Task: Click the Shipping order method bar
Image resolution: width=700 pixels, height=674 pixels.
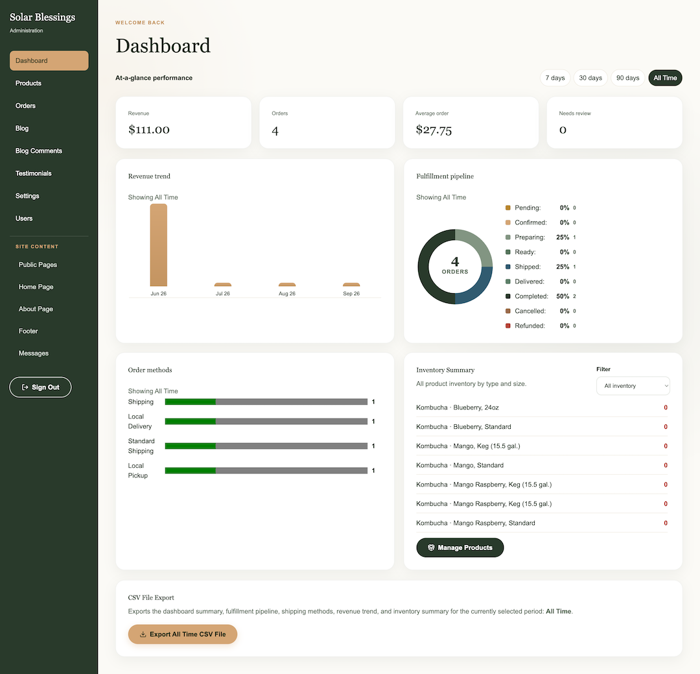Action: 266,402
